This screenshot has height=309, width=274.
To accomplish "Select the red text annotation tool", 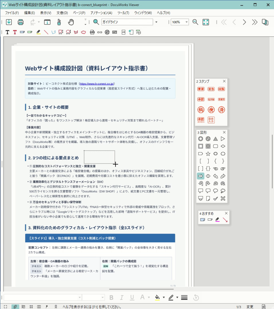I will (15, 32).
